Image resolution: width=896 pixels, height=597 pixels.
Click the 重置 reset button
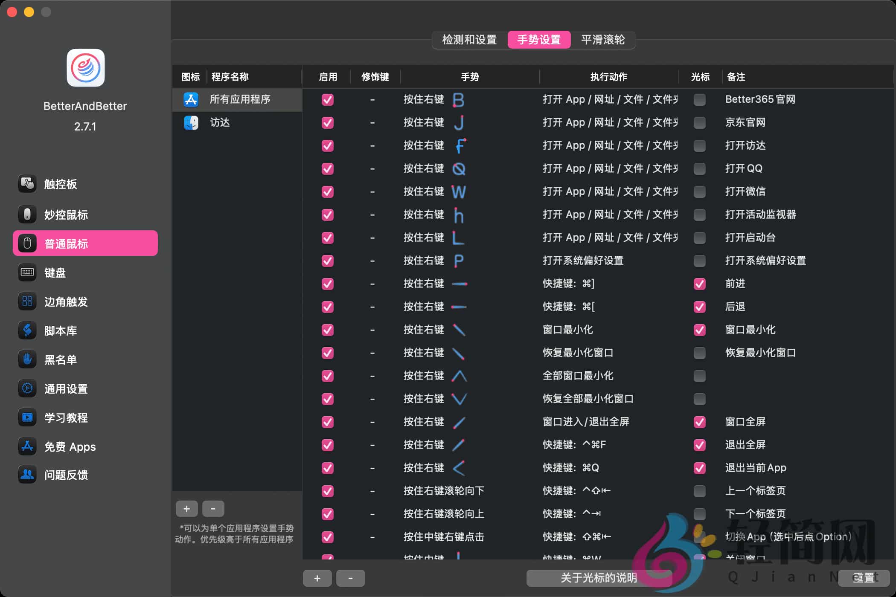(864, 578)
